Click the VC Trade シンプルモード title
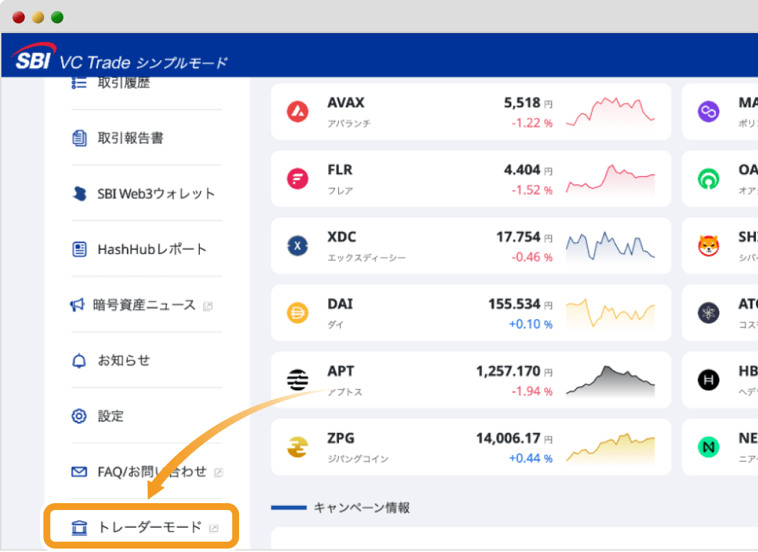 click(143, 63)
